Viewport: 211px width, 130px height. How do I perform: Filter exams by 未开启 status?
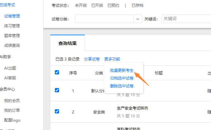tap(81, 6)
